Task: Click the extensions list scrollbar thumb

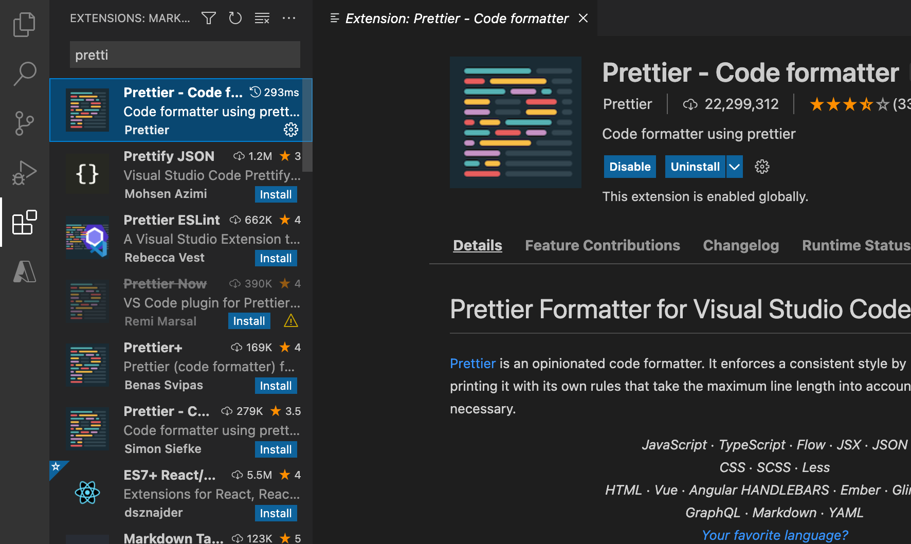Action: [307, 125]
